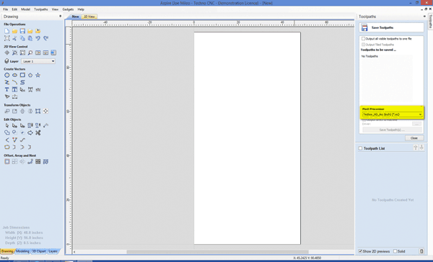433x262 pixels.
Task: Select the S-shaped Draw Curve tool
Action: click(x=22, y=82)
